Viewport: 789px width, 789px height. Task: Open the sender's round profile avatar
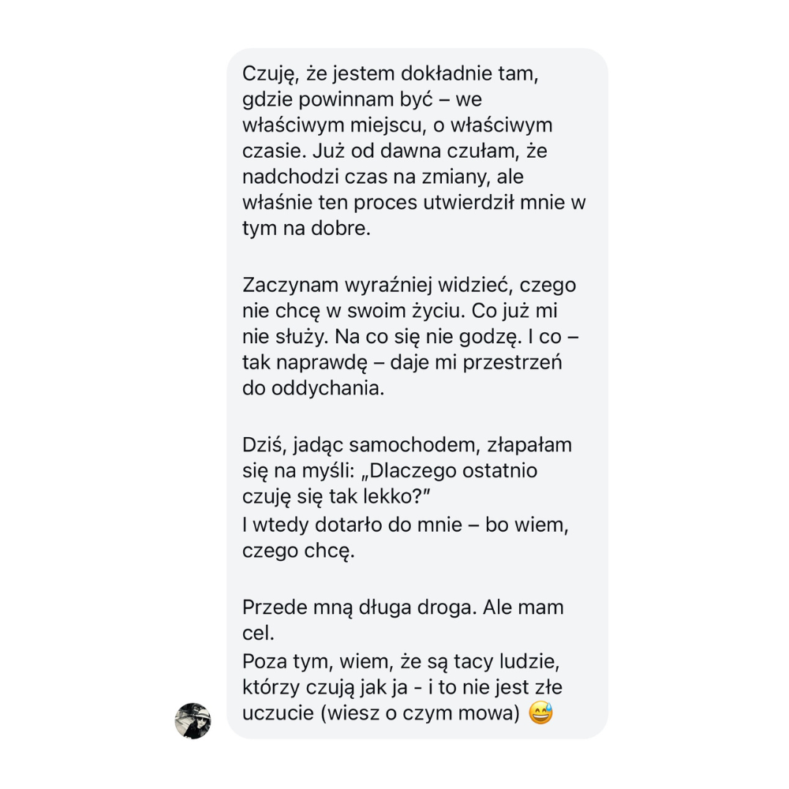point(193,720)
